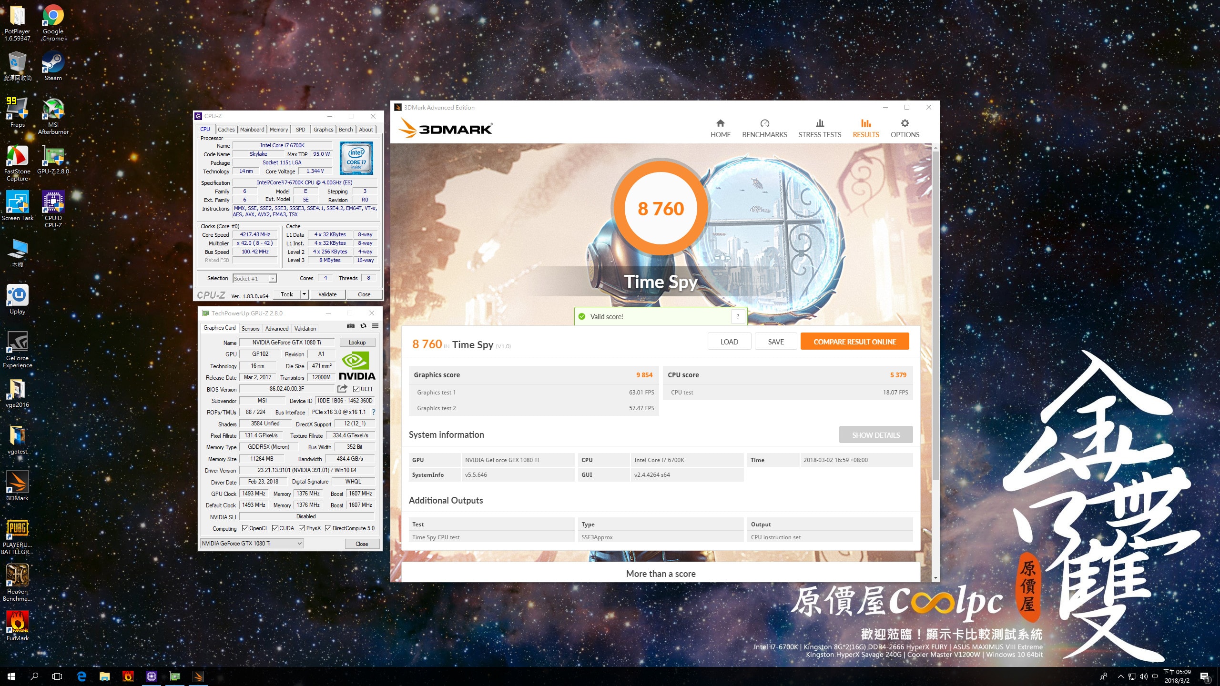
Task: Click Close button in GPU-Z
Action: coord(362,544)
